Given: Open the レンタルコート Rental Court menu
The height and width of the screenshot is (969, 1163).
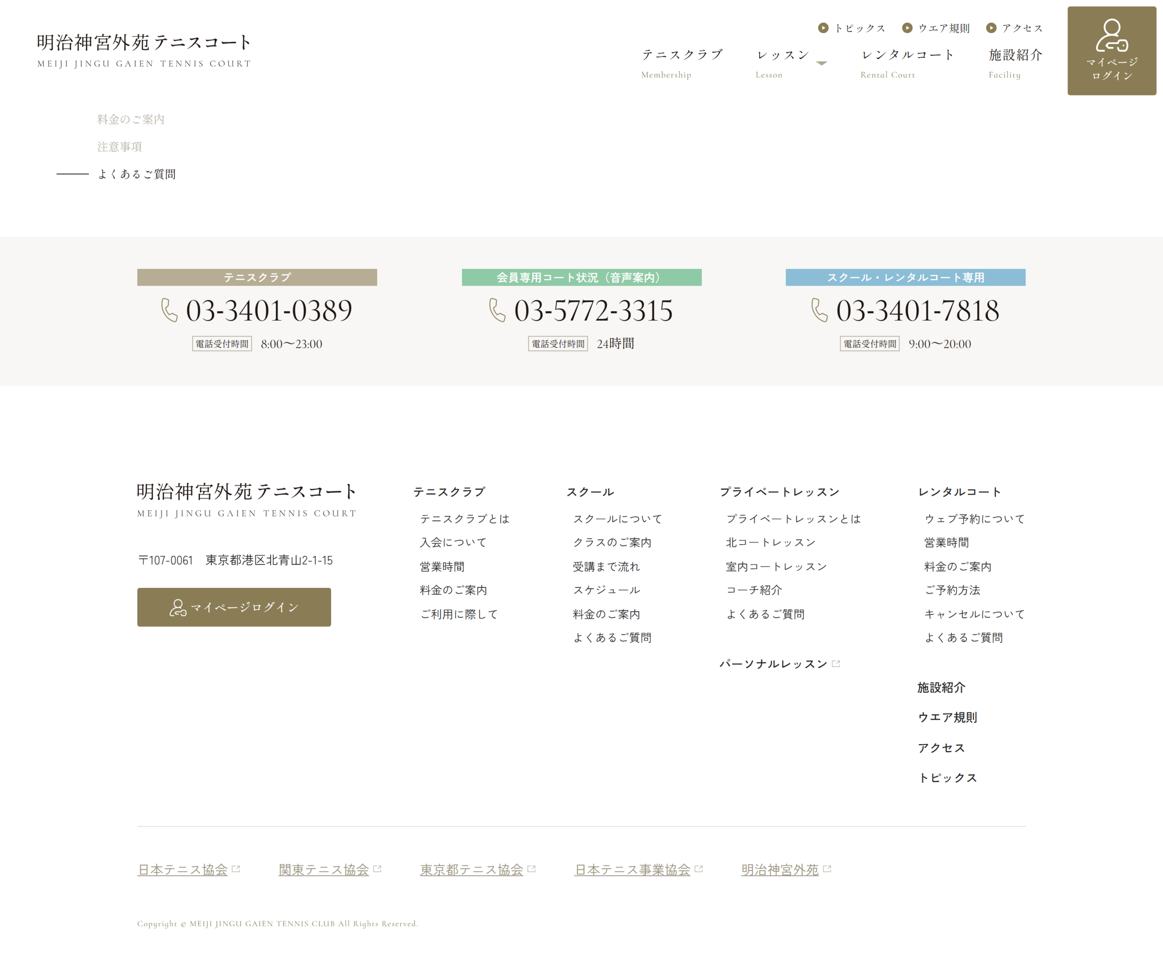Looking at the screenshot, I should pos(907,63).
